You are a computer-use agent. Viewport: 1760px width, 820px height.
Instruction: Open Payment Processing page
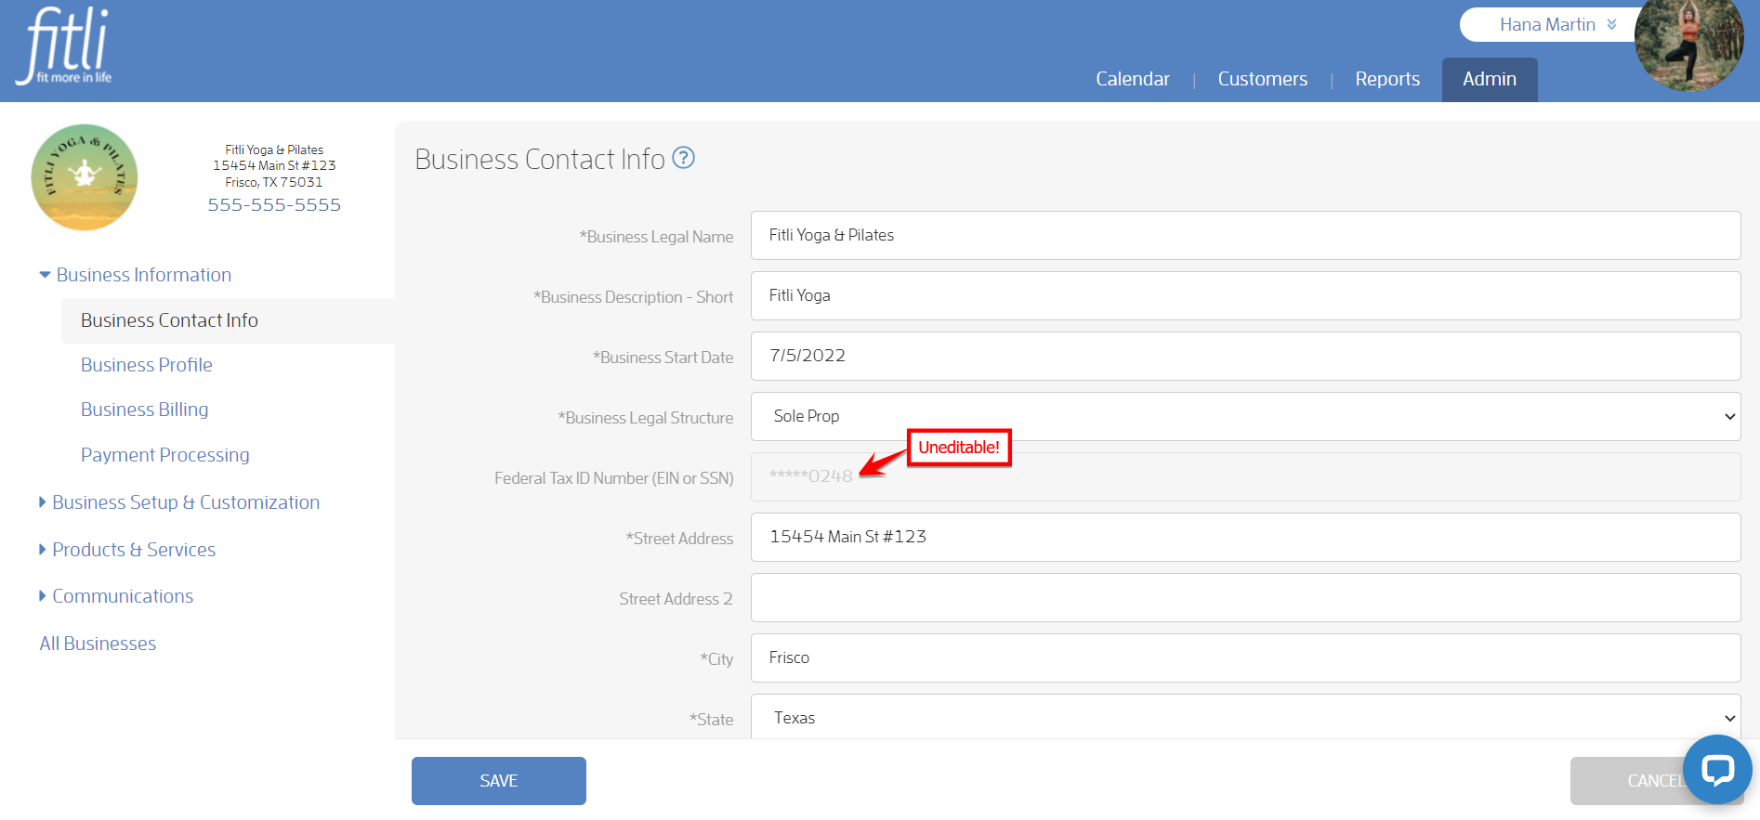click(165, 455)
